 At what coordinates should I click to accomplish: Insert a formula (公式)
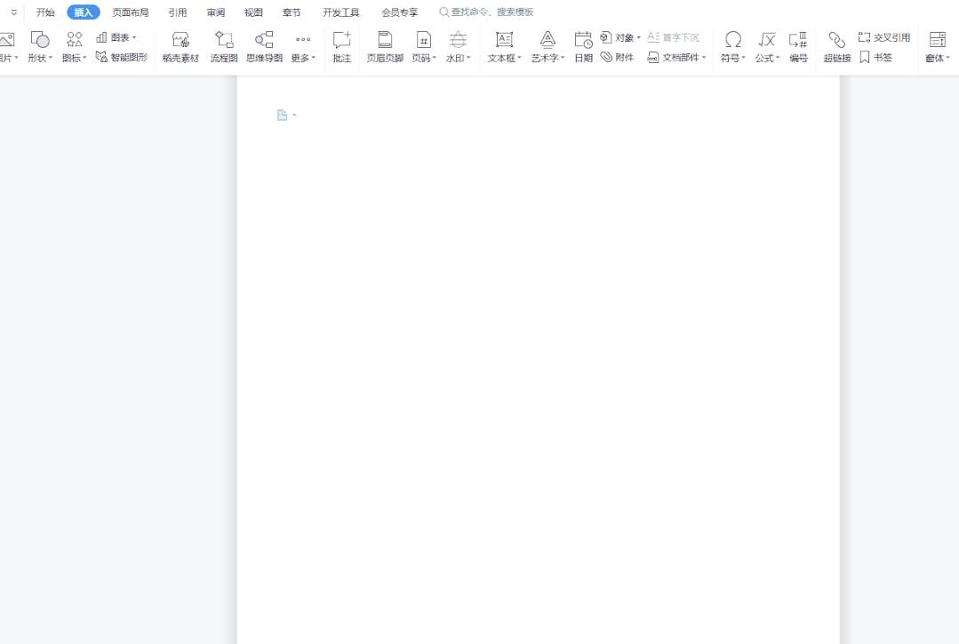click(767, 47)
